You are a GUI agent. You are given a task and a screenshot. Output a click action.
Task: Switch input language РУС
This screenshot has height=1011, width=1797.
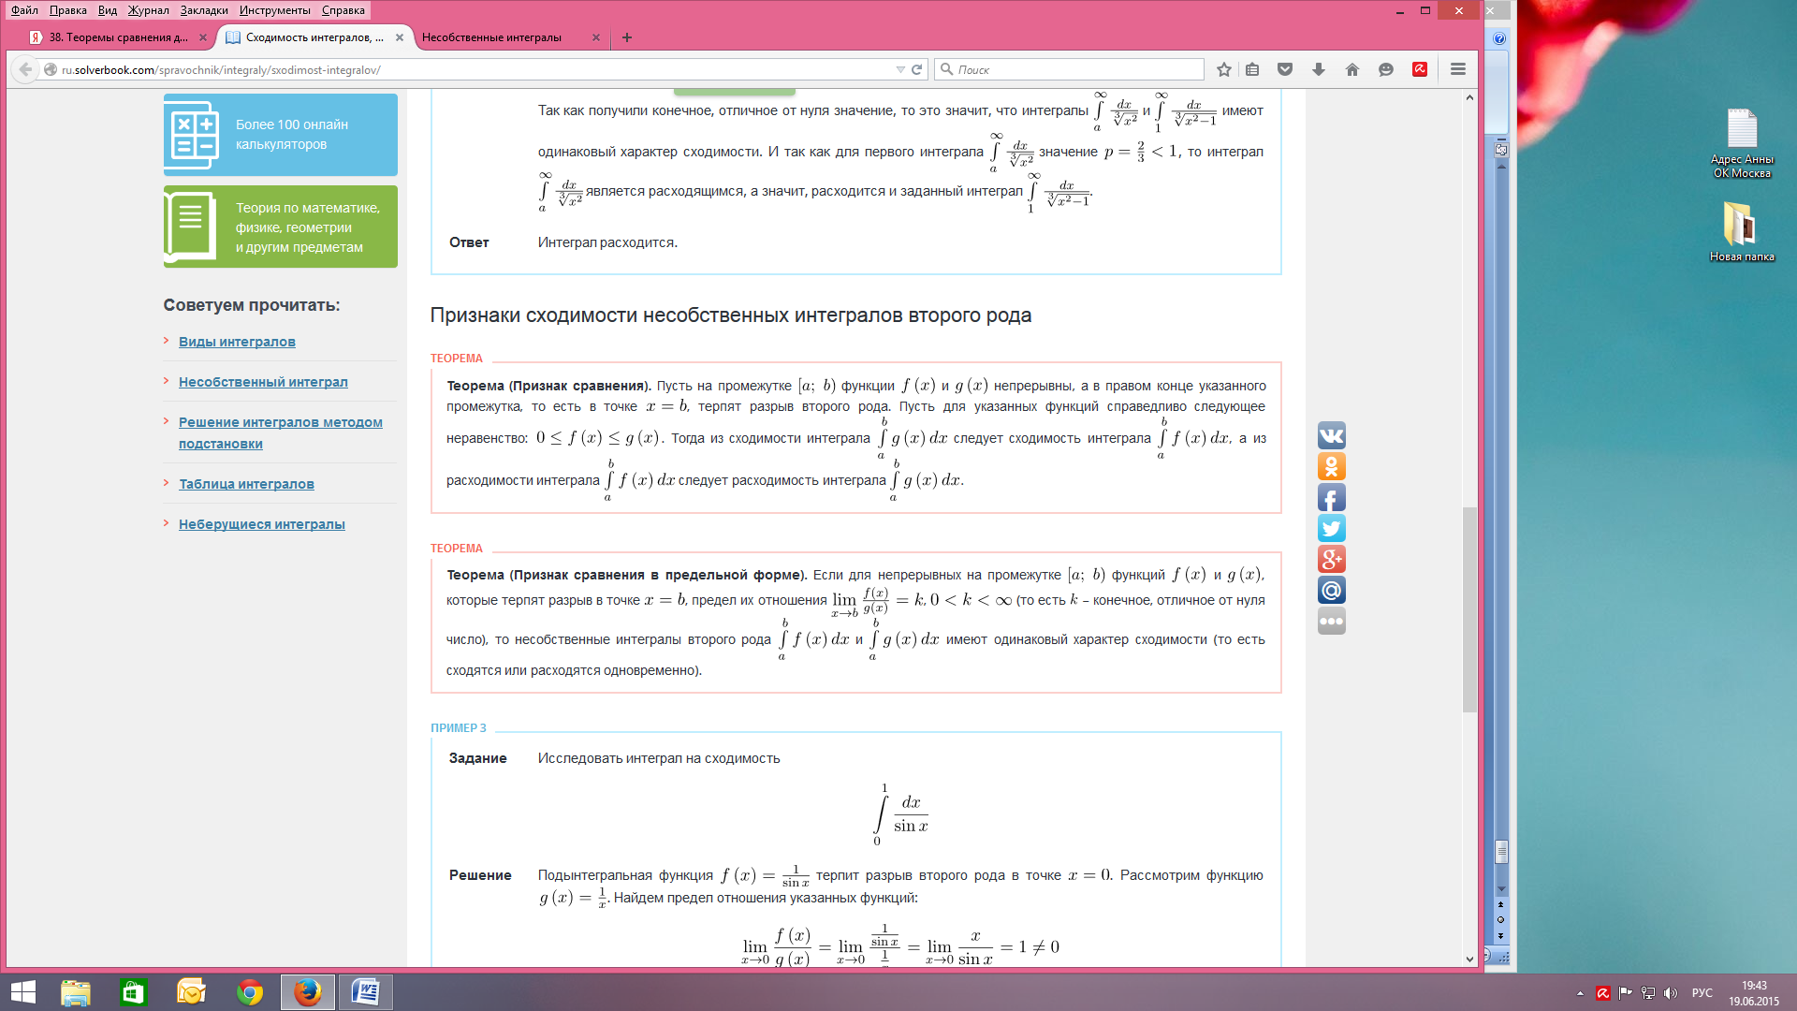click(x=1702, y=993)
